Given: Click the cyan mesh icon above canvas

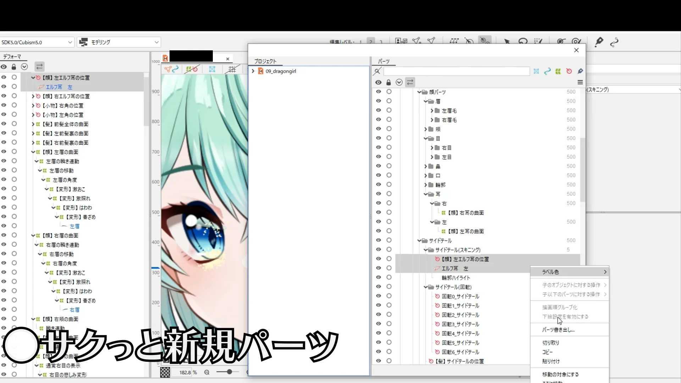Looking at the screenshot, I should pyautogui.click(x=212, y=69).
